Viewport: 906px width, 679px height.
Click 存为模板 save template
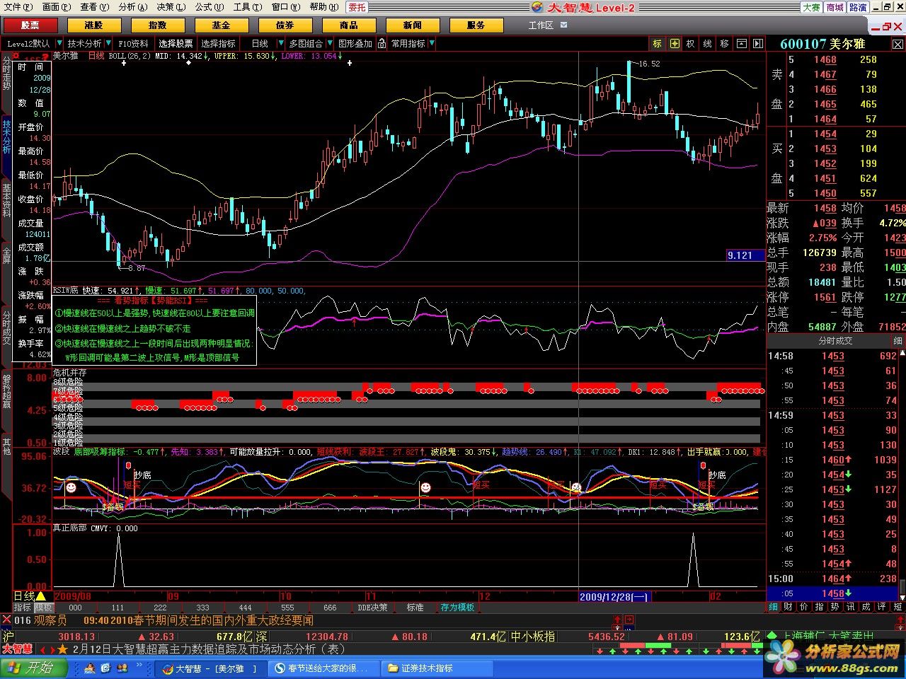click(457, 608)
